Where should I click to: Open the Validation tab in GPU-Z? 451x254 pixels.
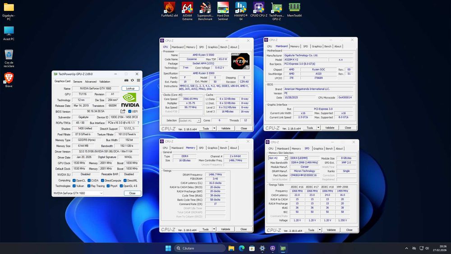[x=105, y=82]
